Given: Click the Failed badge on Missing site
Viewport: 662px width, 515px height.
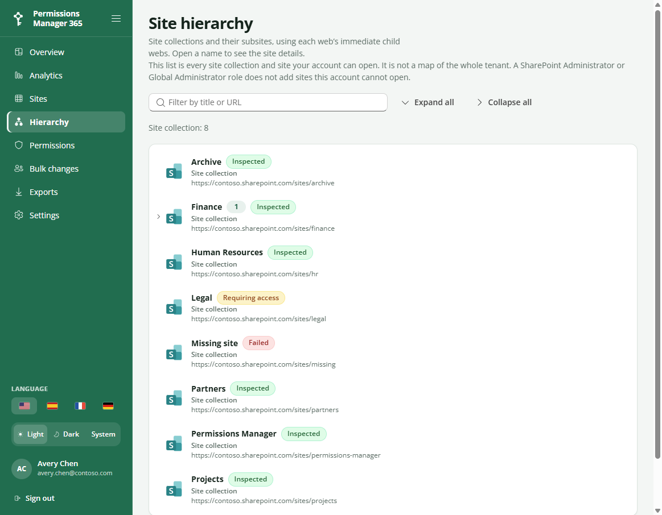Looking at the screenshot, I should (x=258, y=343).
